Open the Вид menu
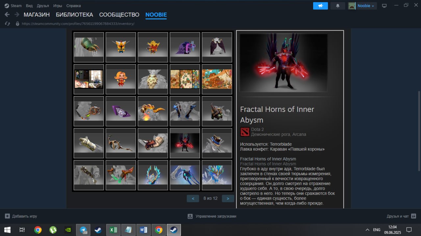421x236 pixels. (29, 6)
